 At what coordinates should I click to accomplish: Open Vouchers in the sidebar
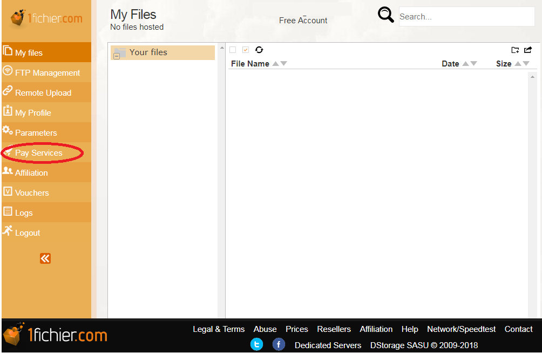pos(46,192)
